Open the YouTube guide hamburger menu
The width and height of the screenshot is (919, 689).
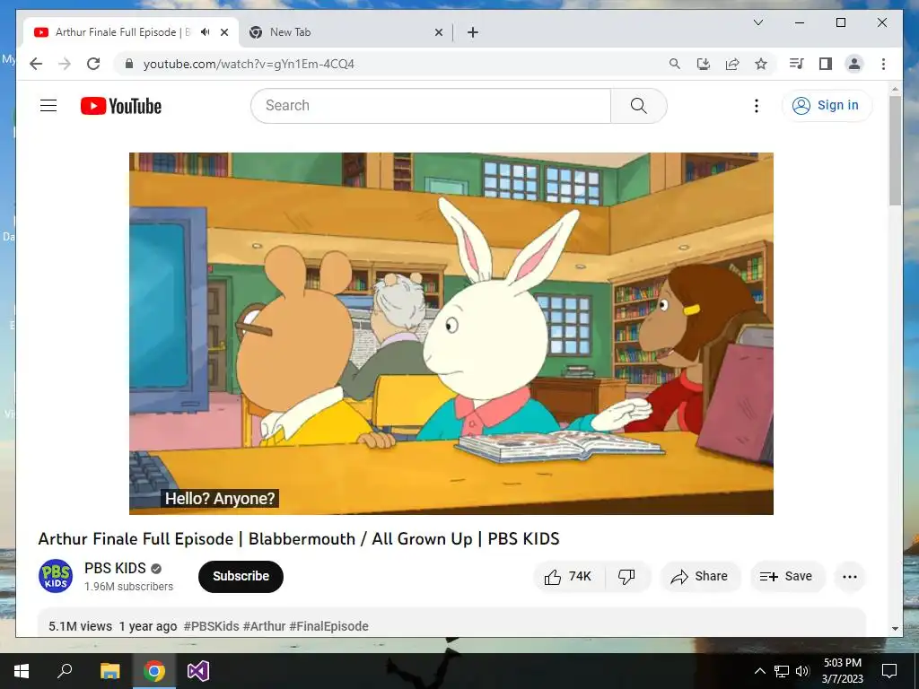[x=48, y=106]
